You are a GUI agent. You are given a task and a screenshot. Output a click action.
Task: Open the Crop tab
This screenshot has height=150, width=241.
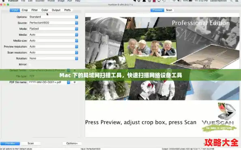(25, 10)
